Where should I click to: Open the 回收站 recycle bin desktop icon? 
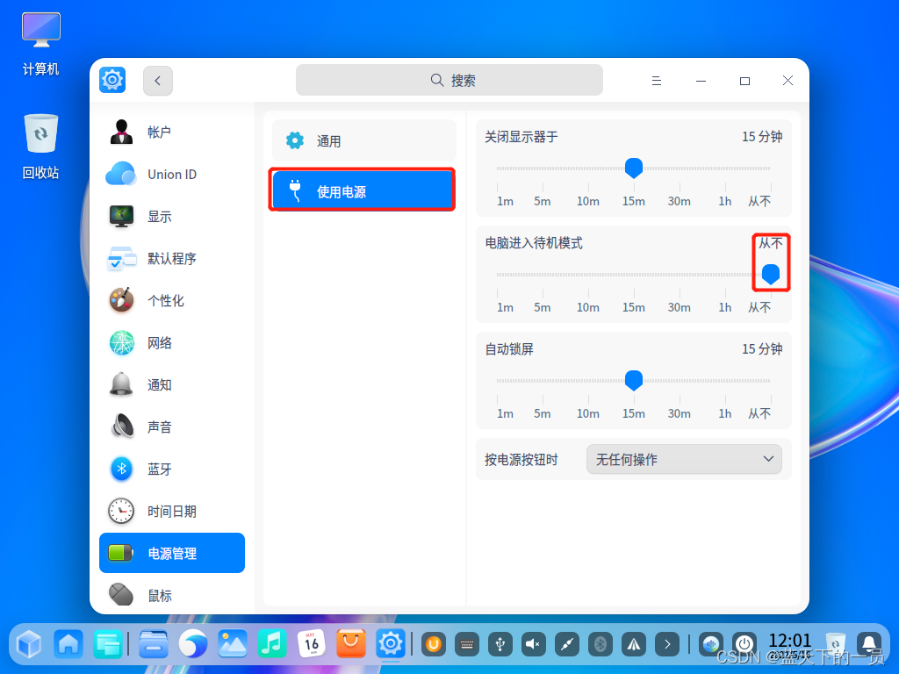pyautogui.click(x=40, y=147)
